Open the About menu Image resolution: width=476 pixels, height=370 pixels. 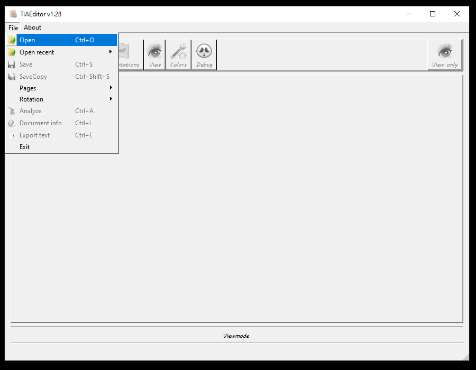coord(32,27)
